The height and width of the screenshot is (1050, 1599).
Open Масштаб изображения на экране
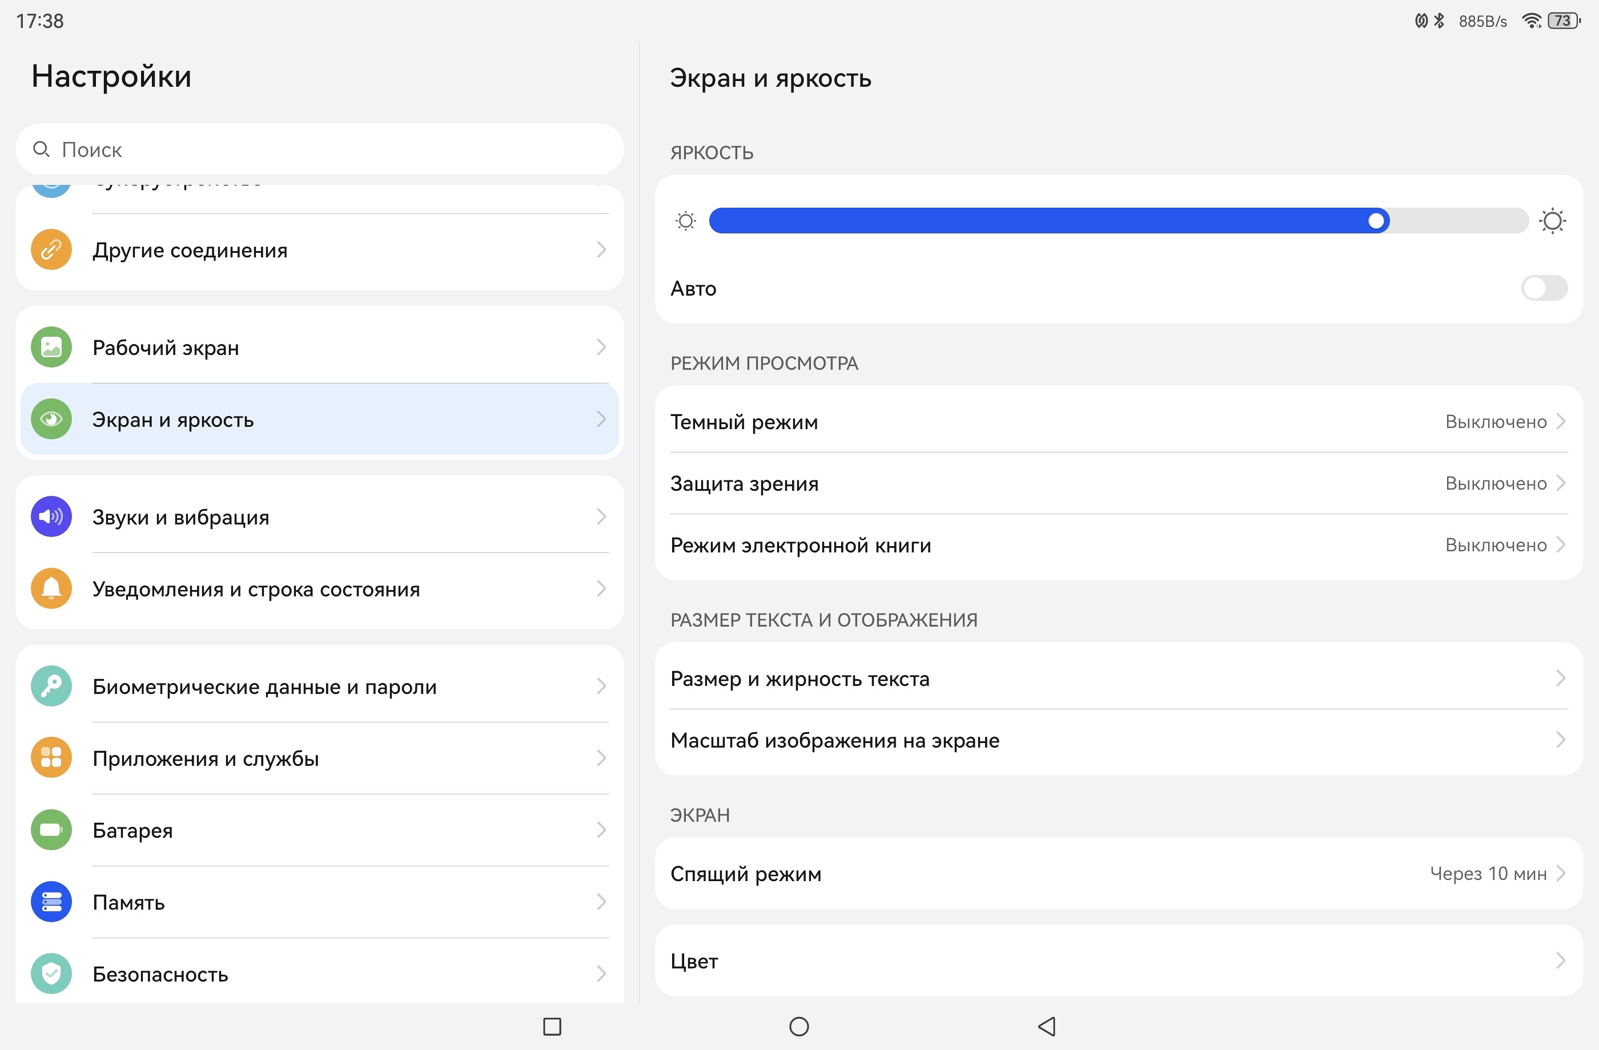[1118, 741]
